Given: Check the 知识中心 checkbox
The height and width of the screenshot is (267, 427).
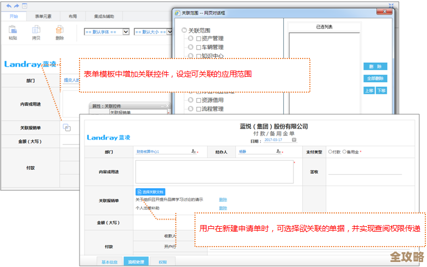Looking at the screenshot, I should tap(198, 56).
